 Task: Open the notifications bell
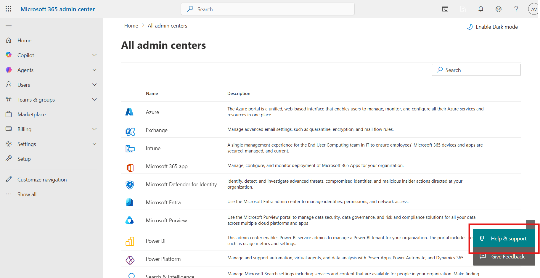pyautogui.click(x=481, y=9)
